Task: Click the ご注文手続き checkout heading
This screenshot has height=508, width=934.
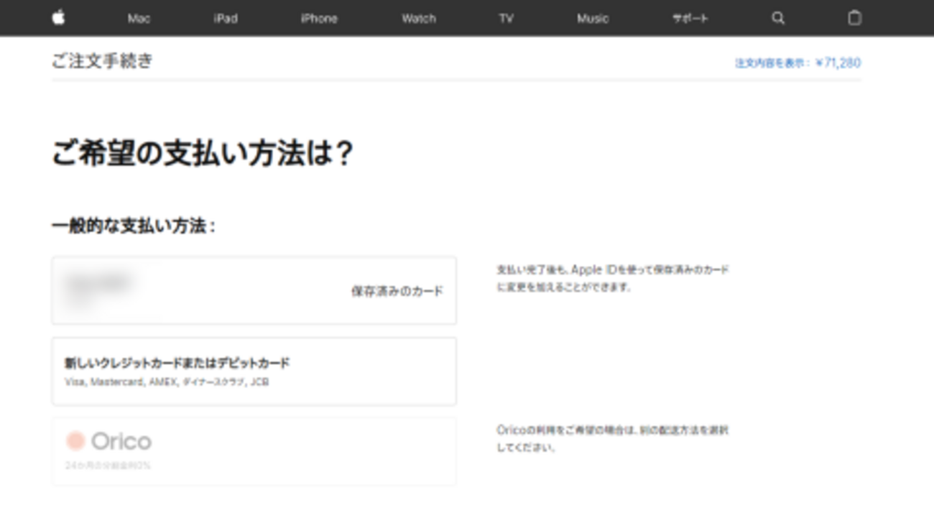Action: pos(102,61)
